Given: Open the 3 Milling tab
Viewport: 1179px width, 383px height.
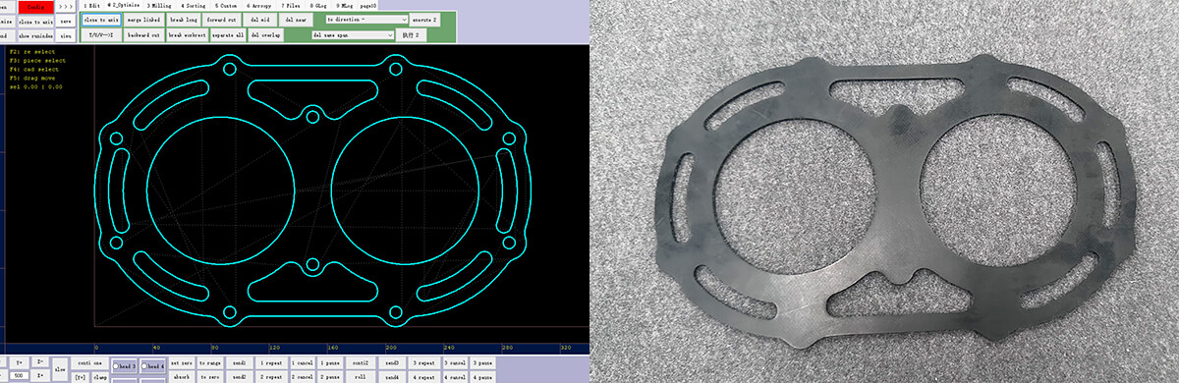Looking at the screenshot, I should [x=159, y=6].
